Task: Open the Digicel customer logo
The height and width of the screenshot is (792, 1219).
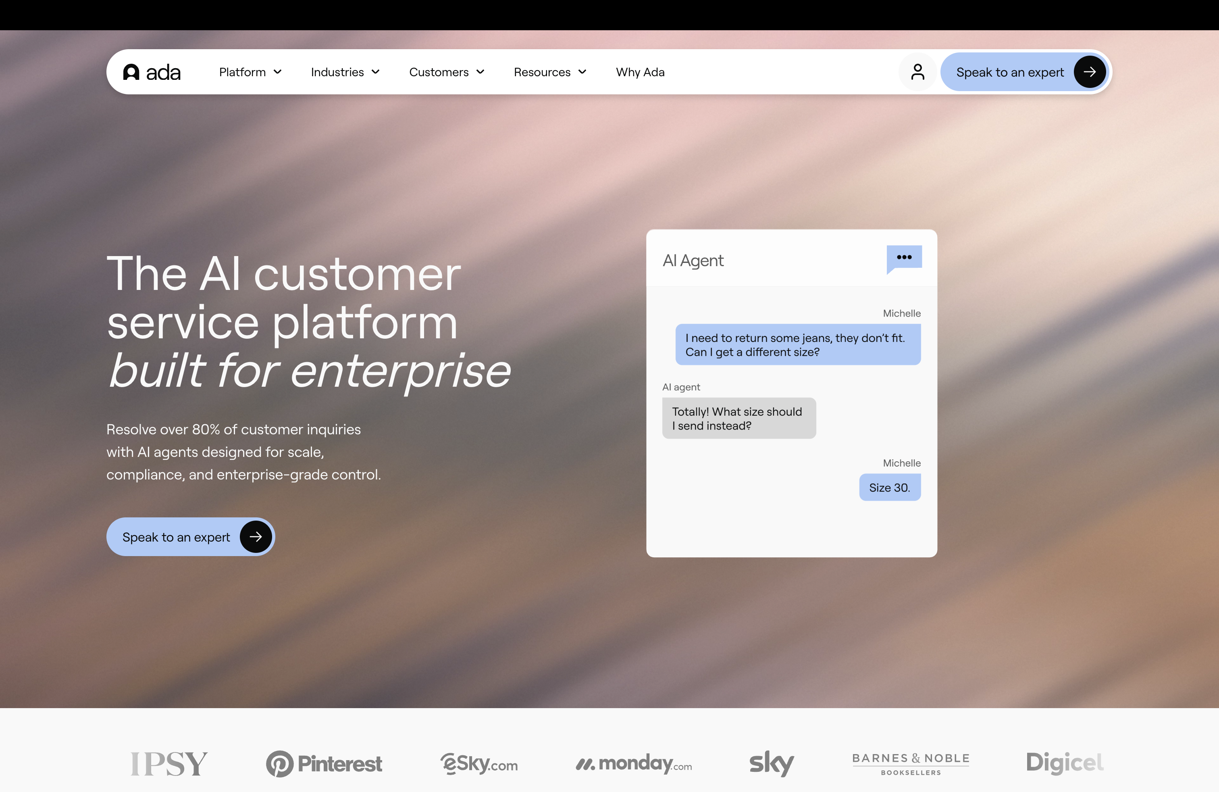Action: pos(1065,763)
